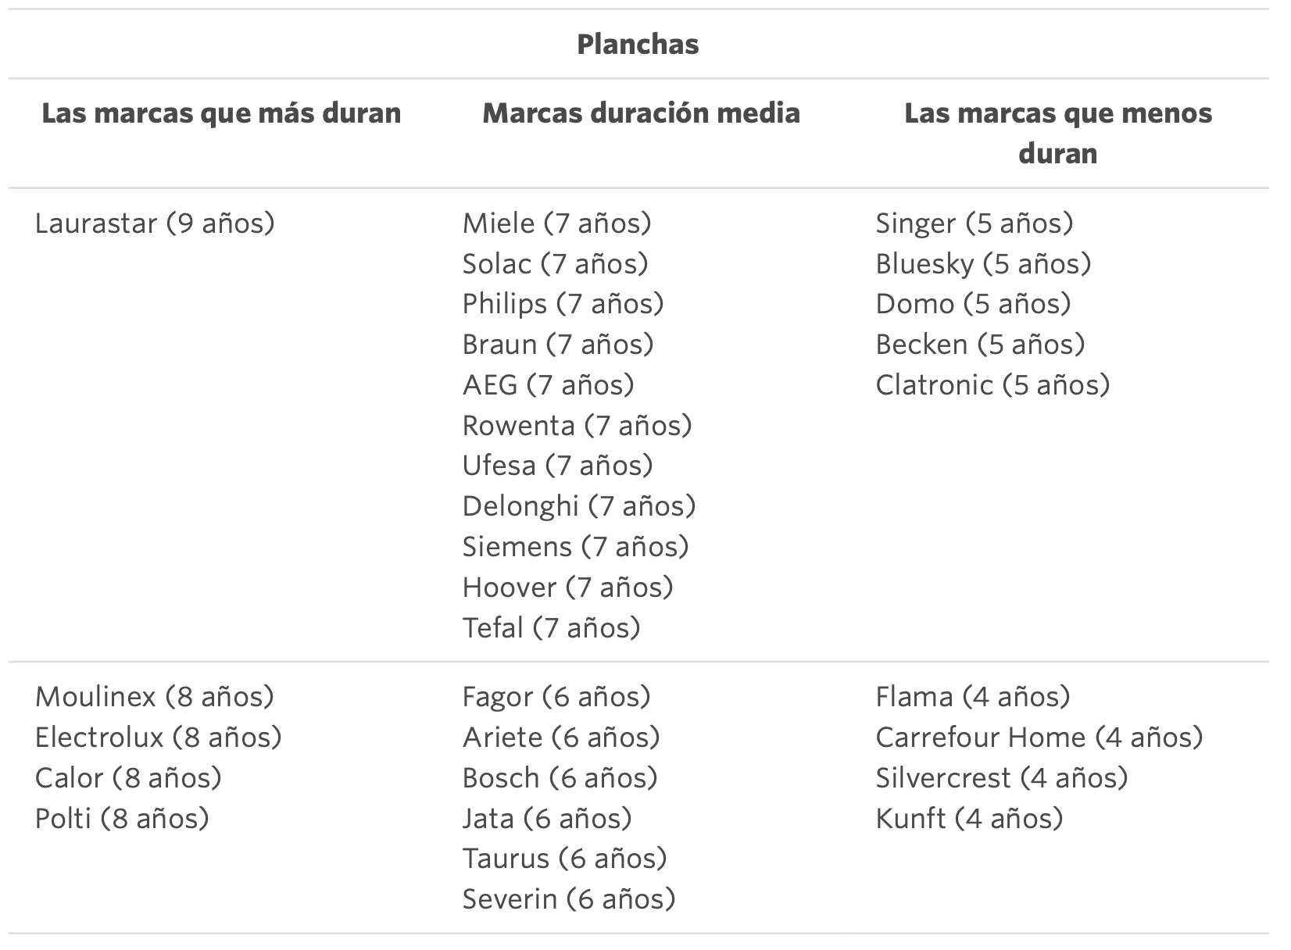The image size is (1291, 950).
Task: Click the Clatronic (5 años) entry
Action: [x=992, y=385]
